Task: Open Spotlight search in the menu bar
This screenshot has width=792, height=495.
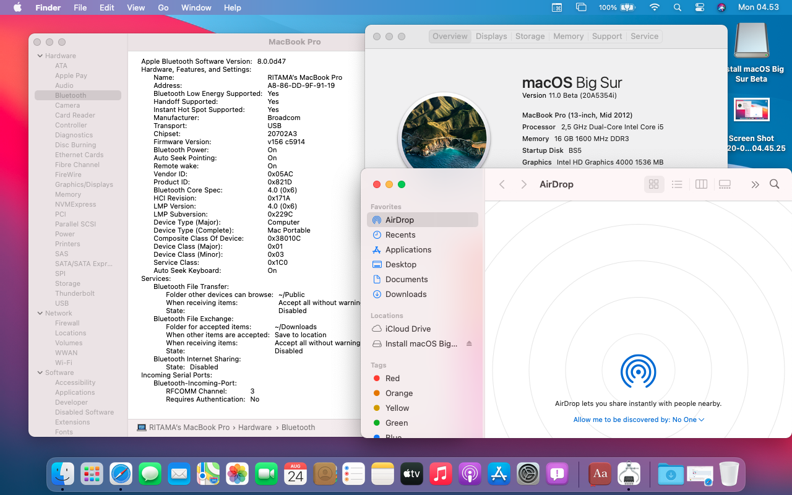Action: (678, 7)
